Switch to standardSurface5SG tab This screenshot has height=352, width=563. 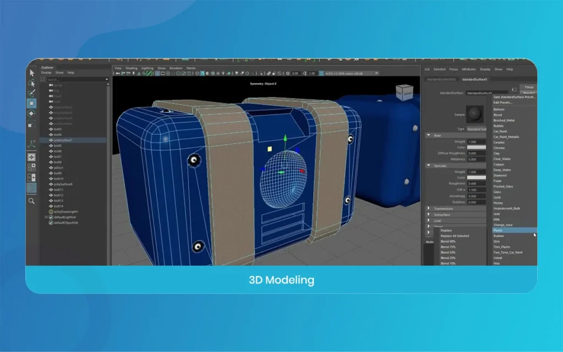(x=441, y=79)
